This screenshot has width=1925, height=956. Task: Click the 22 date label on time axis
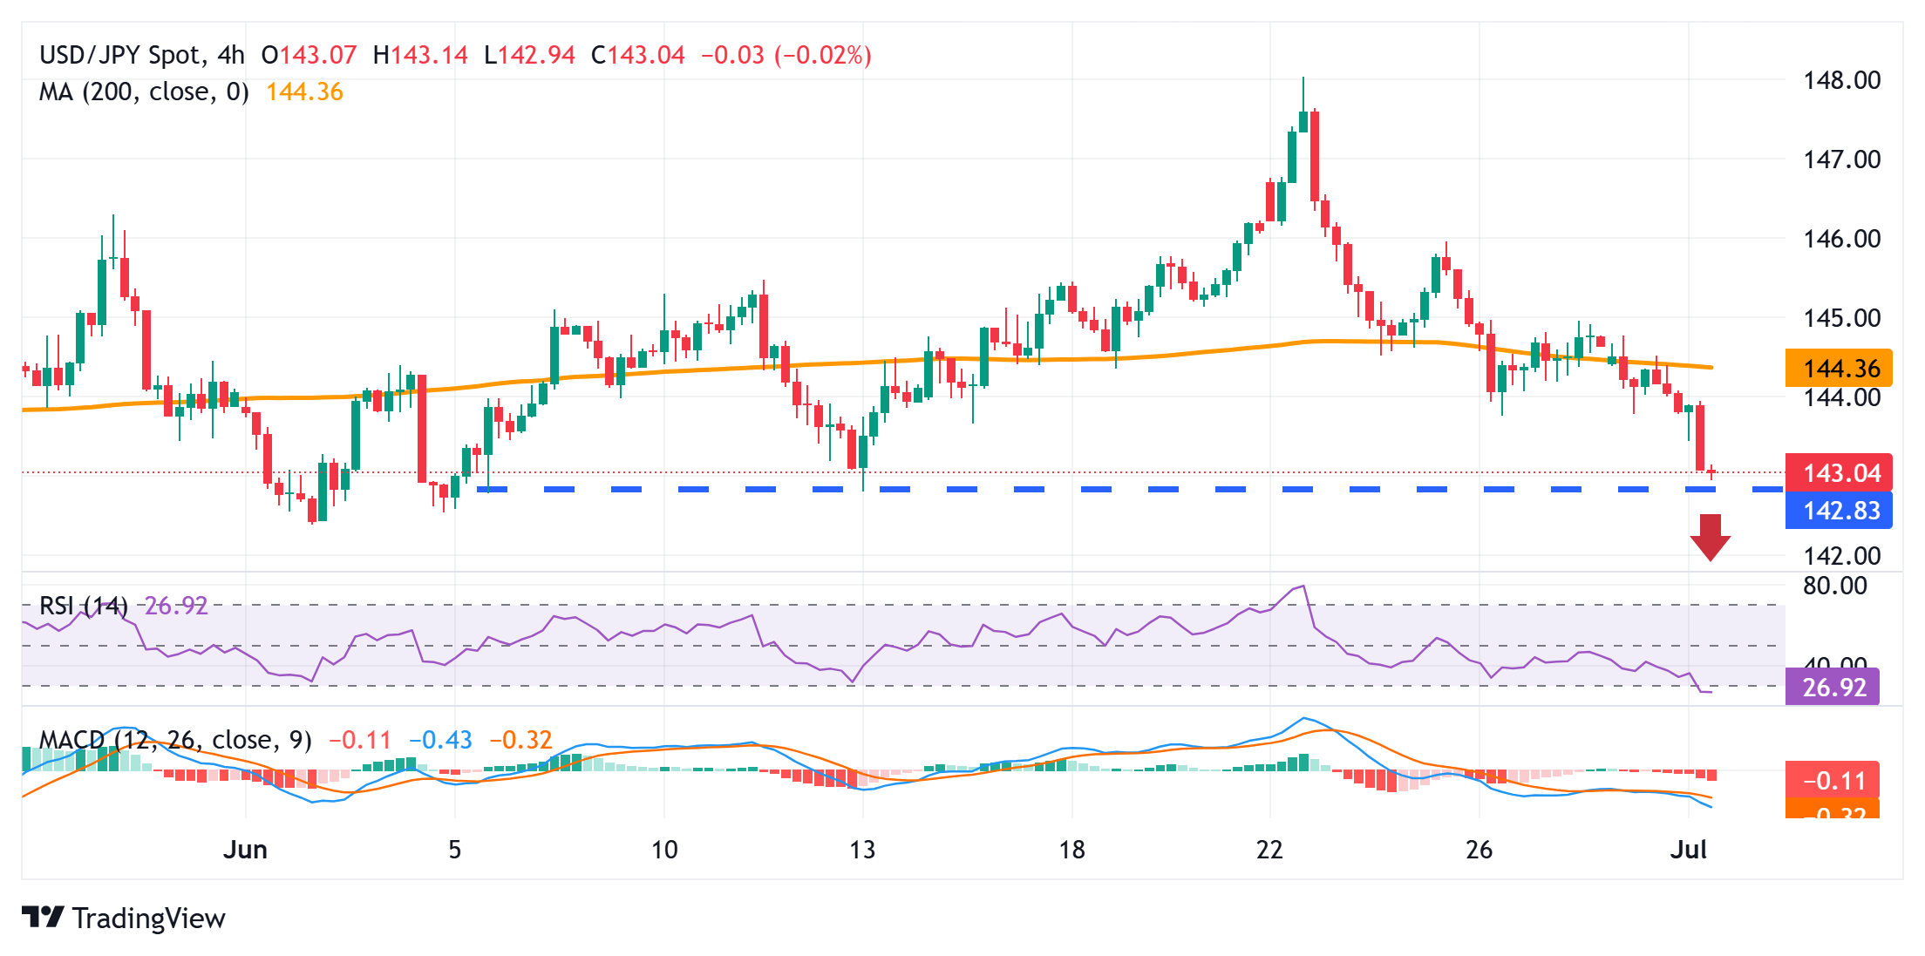1269,849
